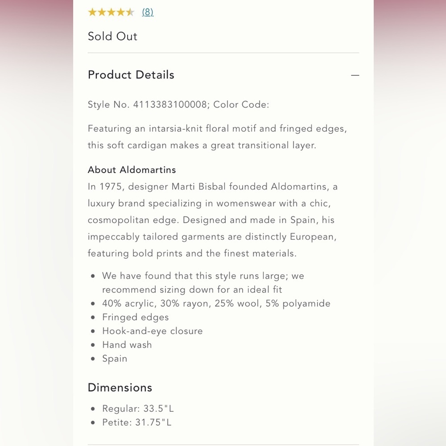
Task: Click the Sold Out label
Action: pos(112,37)
